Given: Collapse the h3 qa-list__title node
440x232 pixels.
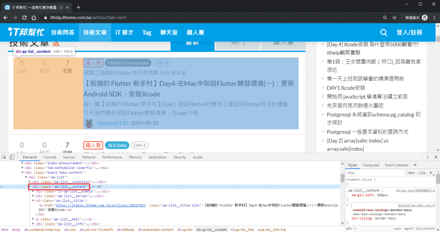Looking at the screenshot, I should click(33, 201).
